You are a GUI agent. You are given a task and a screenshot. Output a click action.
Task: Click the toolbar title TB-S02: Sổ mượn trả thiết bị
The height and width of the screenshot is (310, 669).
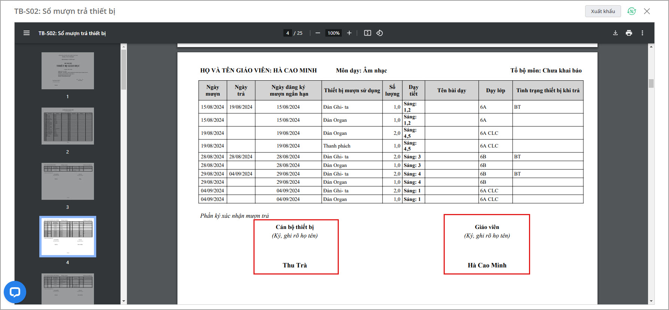click(72, 33)
